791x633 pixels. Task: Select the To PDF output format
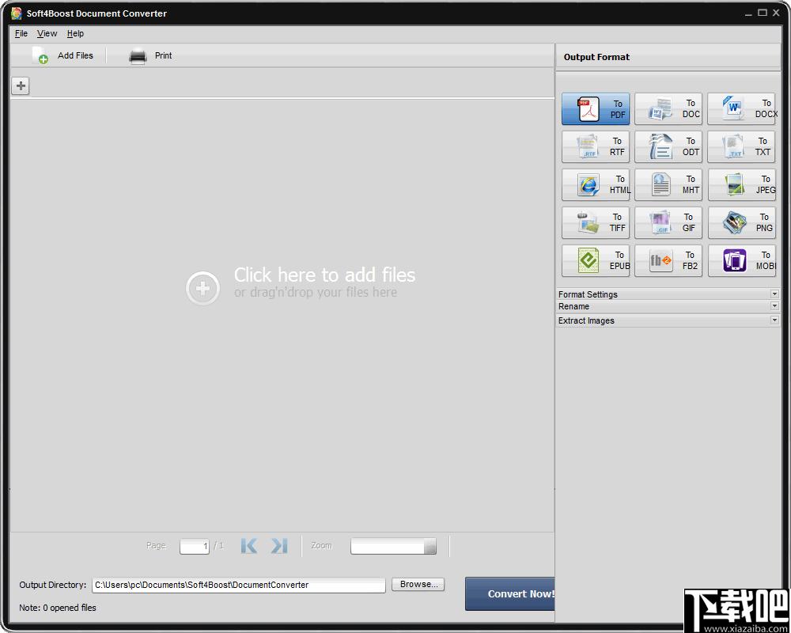point(596,108)
